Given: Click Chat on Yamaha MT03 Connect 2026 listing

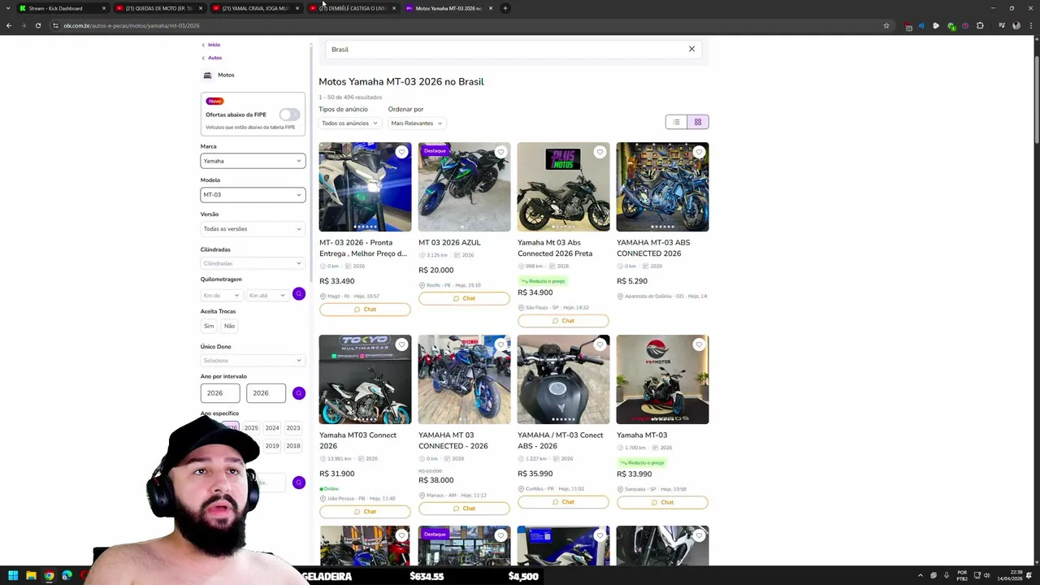Looking at the screenshot, I should [365, 512].
